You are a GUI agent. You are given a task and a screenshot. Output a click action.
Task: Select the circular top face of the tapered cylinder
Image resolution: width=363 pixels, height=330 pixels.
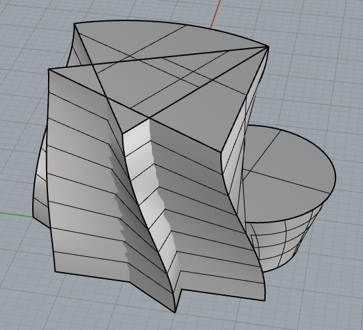click(x=289, y=174)
